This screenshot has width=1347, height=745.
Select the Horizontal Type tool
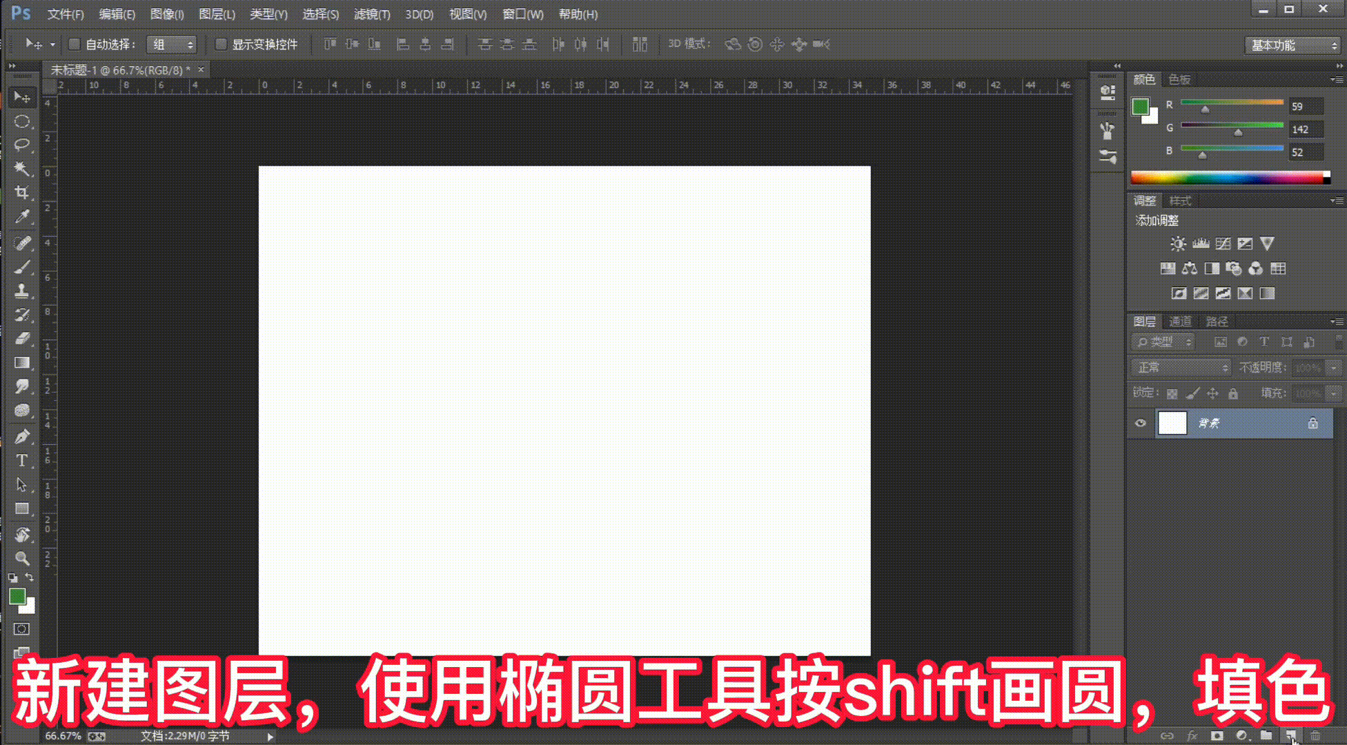point(22,460)
